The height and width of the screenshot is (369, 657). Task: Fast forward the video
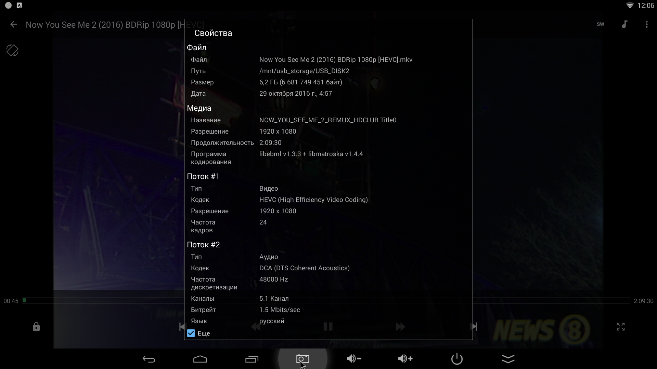point(400,327)
